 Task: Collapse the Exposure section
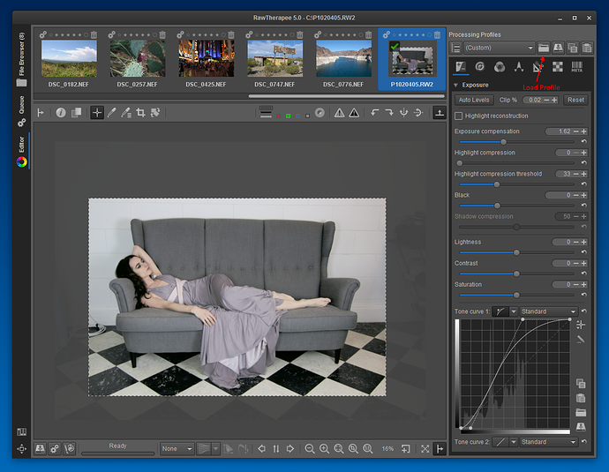[456, 86]
